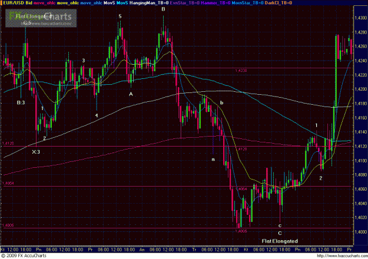
Task: Click the capital A wave label
Action: point(131,94)
